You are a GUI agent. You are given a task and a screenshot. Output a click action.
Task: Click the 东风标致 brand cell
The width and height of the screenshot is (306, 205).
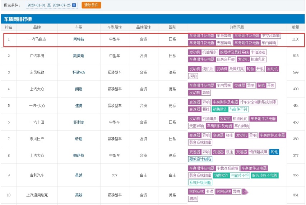coord(37,72)
